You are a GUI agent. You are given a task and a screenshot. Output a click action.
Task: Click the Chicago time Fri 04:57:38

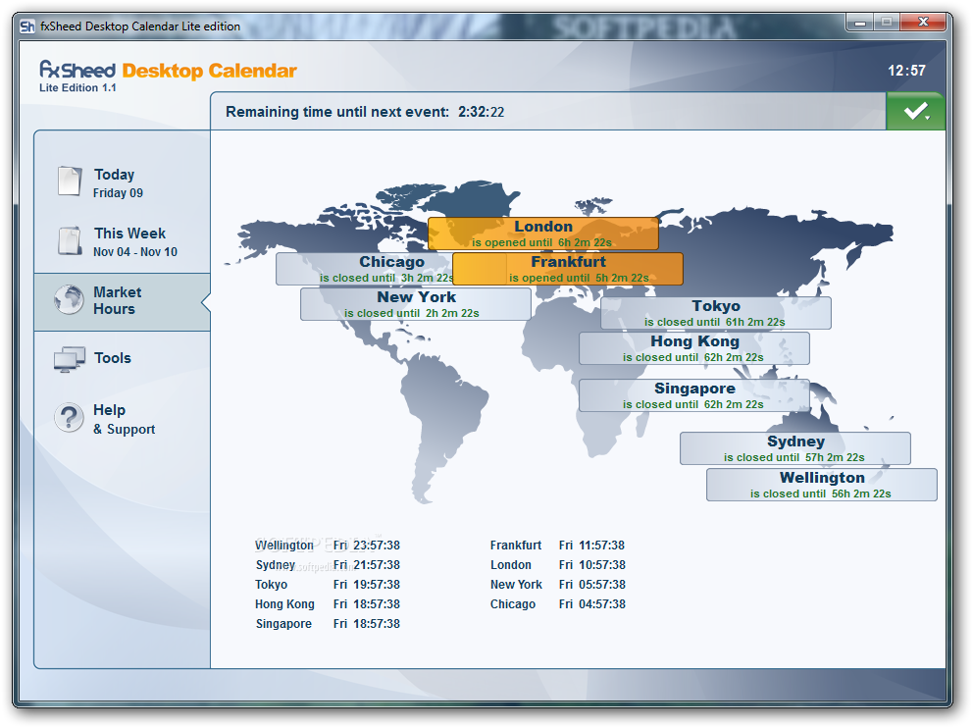point(591,604)
